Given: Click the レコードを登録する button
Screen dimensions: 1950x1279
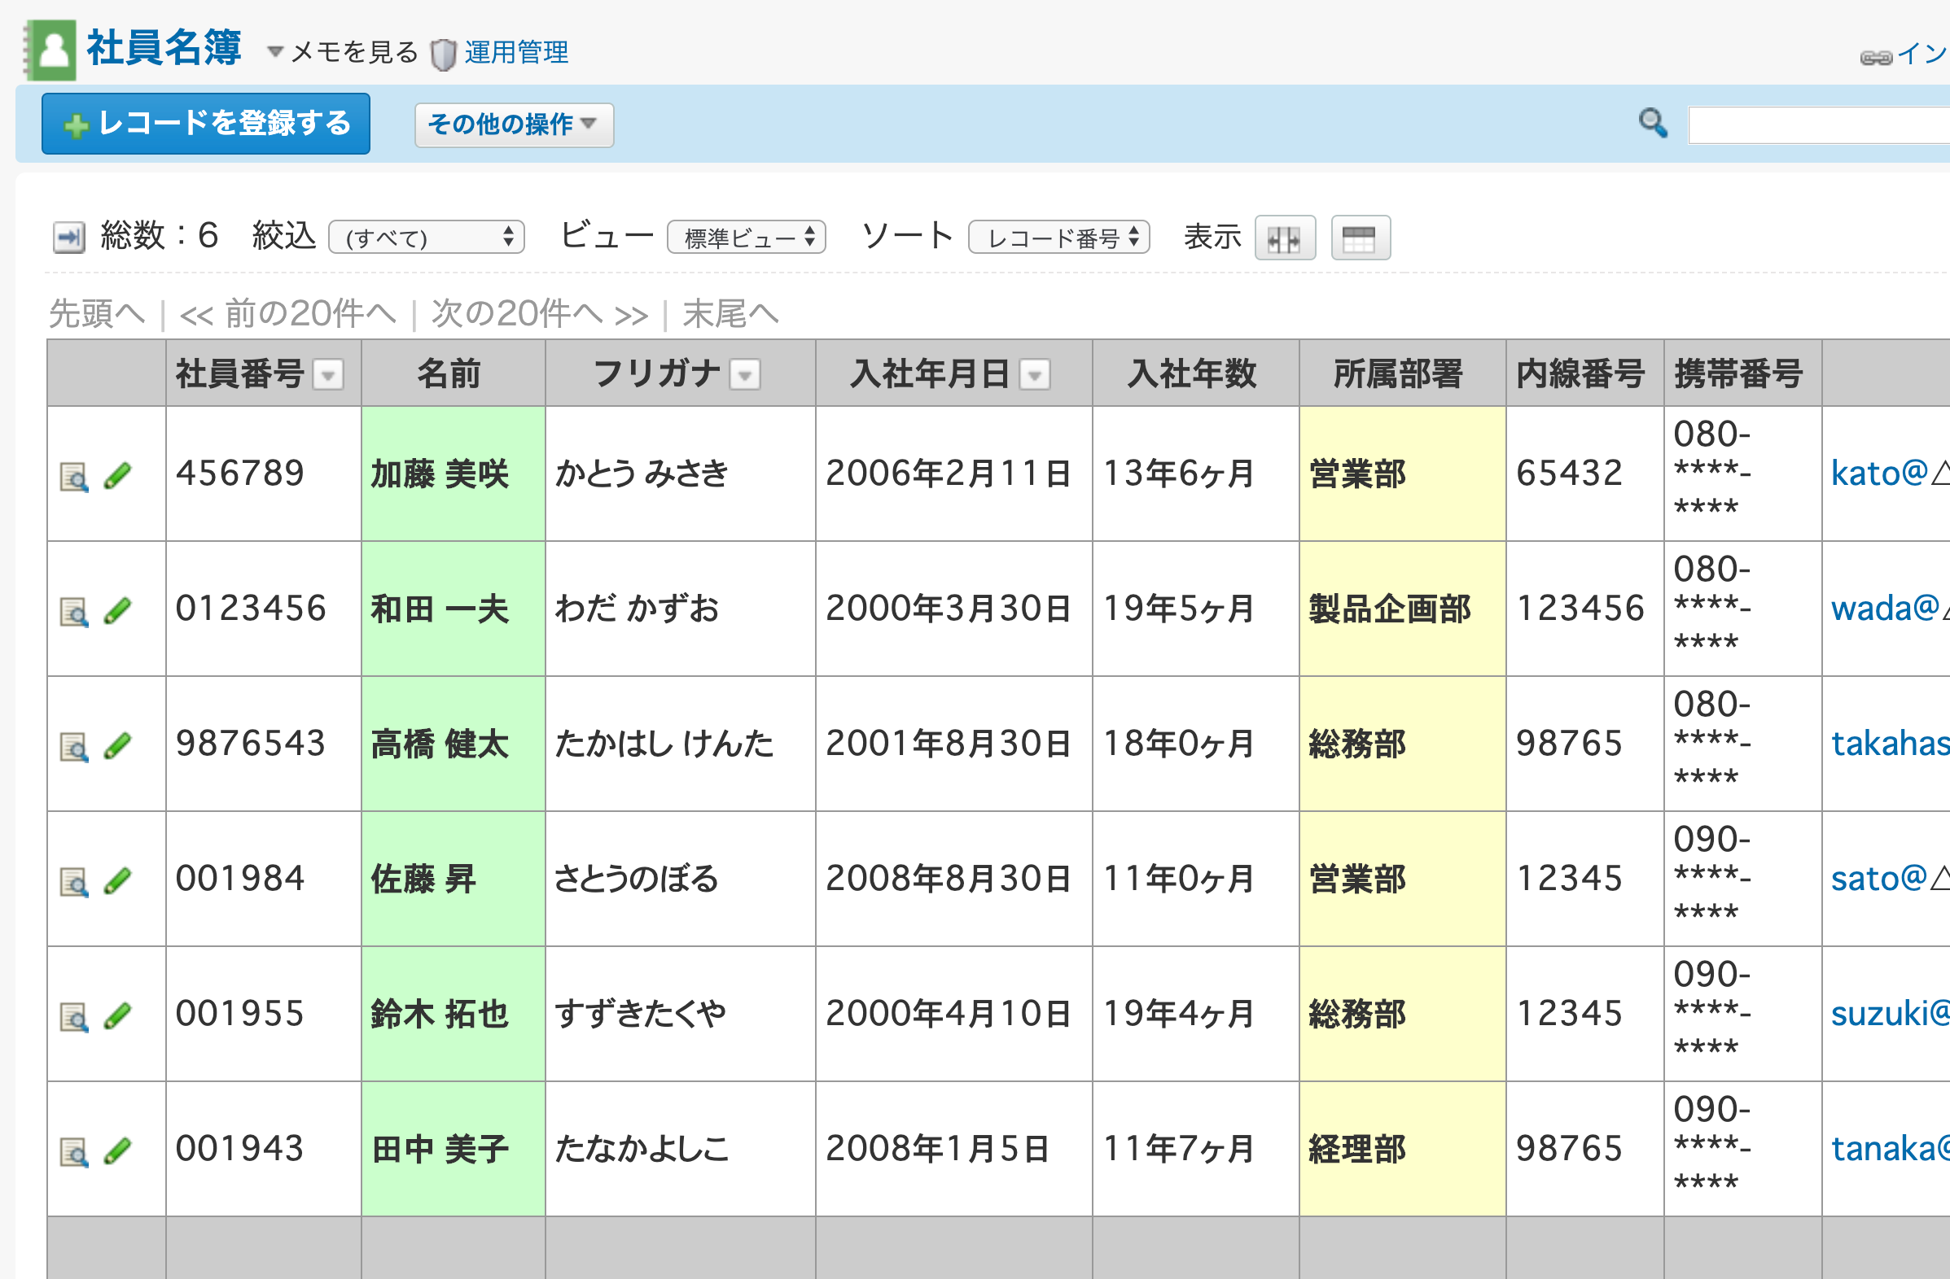Looking at the screenshot, I should tap(206, 124).
